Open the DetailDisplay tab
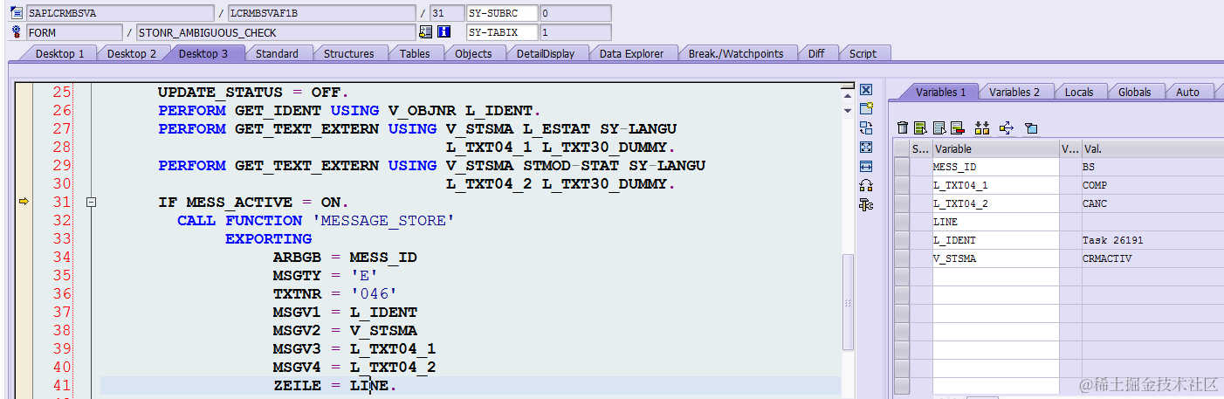The image size is (1224, 399). [546, 53]
